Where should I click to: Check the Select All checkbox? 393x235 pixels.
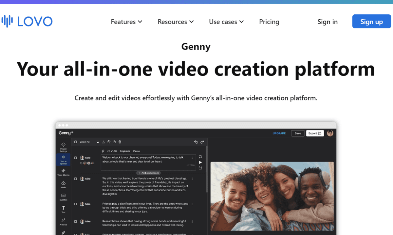[x=76, y=142]
